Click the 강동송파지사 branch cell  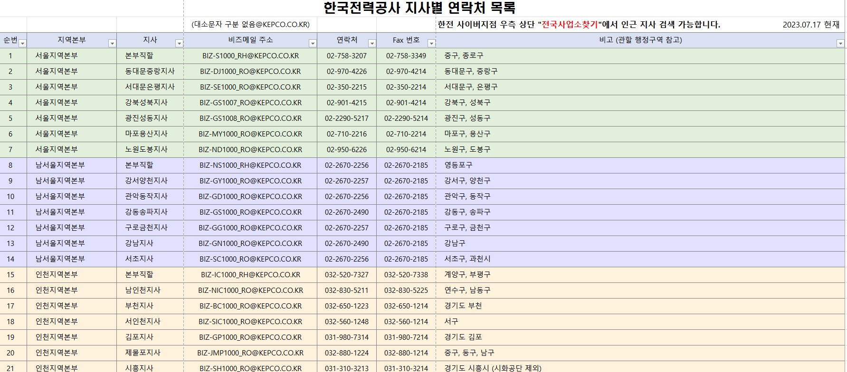coord(150,212)
